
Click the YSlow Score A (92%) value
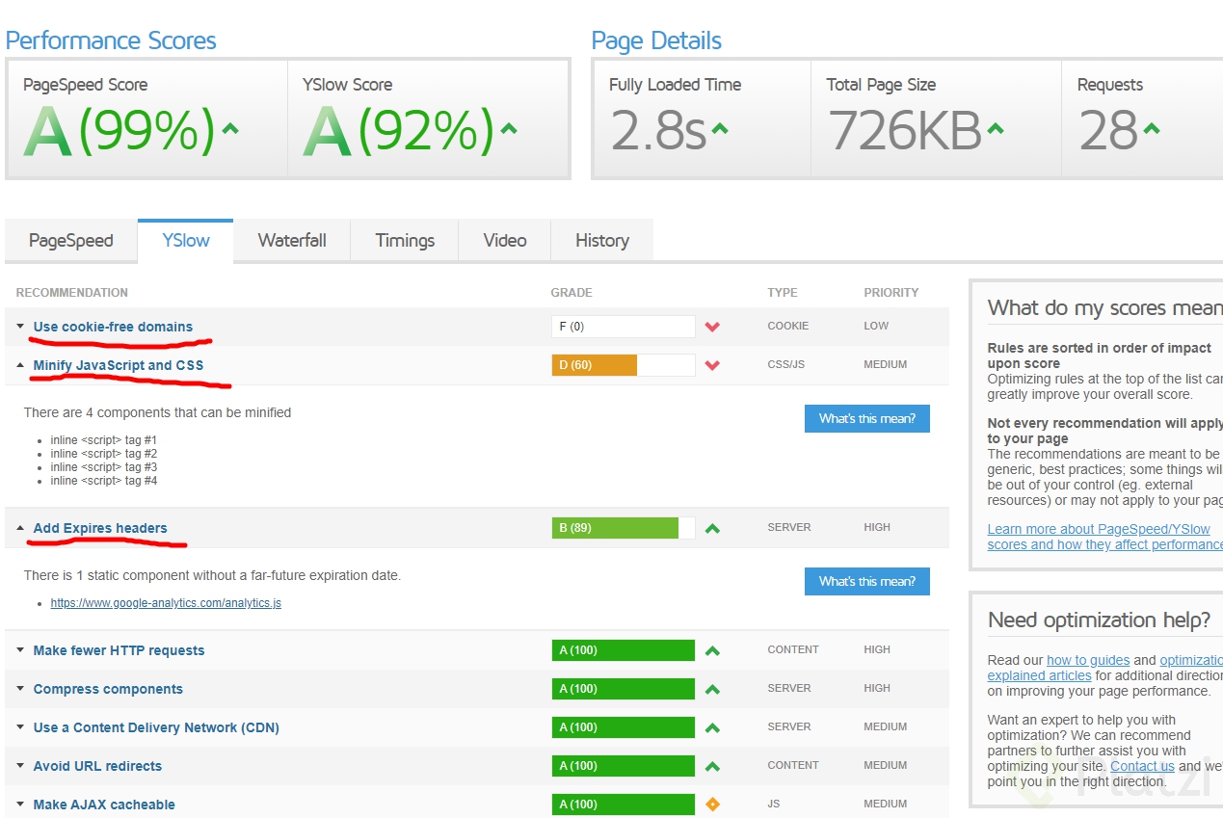[398, 130]
